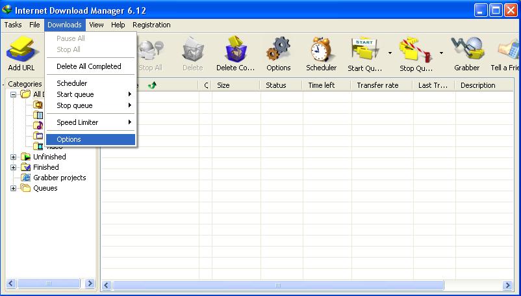Minimize the Internet Download Manager window
Image resolution: width=521 pixels, height=296 pixels.
tap(480, 10)
